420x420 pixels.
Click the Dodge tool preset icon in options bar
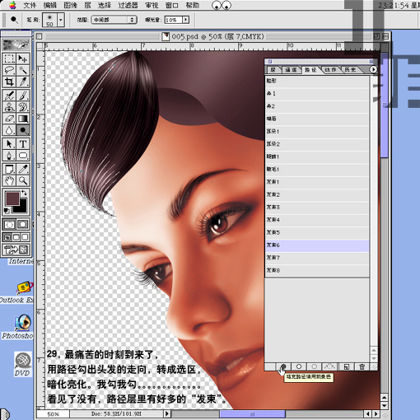(x=14, y=20)
